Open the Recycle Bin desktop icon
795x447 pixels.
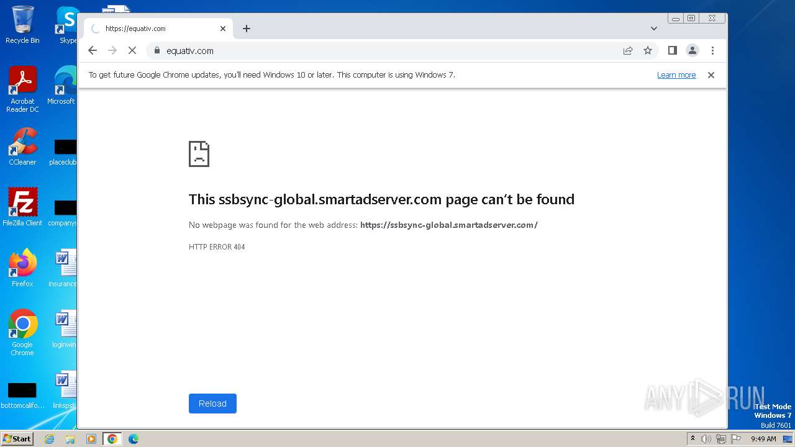22,25
